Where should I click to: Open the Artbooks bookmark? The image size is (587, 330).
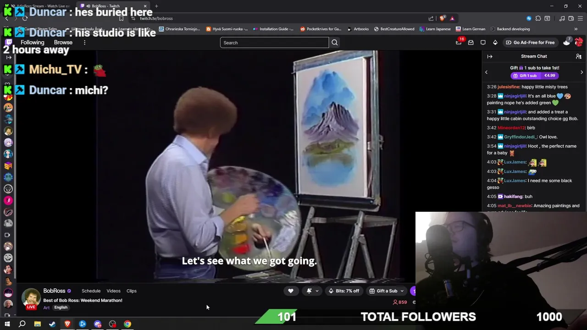click(358, 29)
